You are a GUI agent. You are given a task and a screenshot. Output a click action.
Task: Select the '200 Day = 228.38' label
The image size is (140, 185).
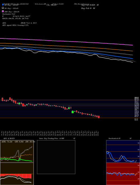[12, 11]
